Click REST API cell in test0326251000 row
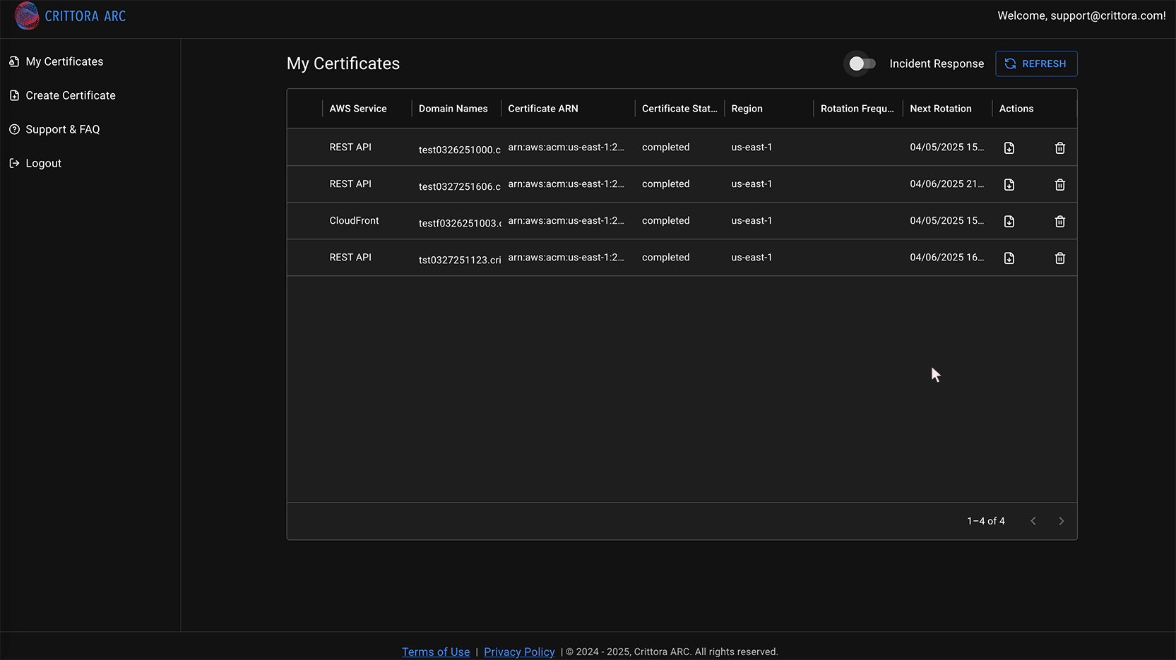The width and height of the screenshot is (1176, 660). (350, 147)
